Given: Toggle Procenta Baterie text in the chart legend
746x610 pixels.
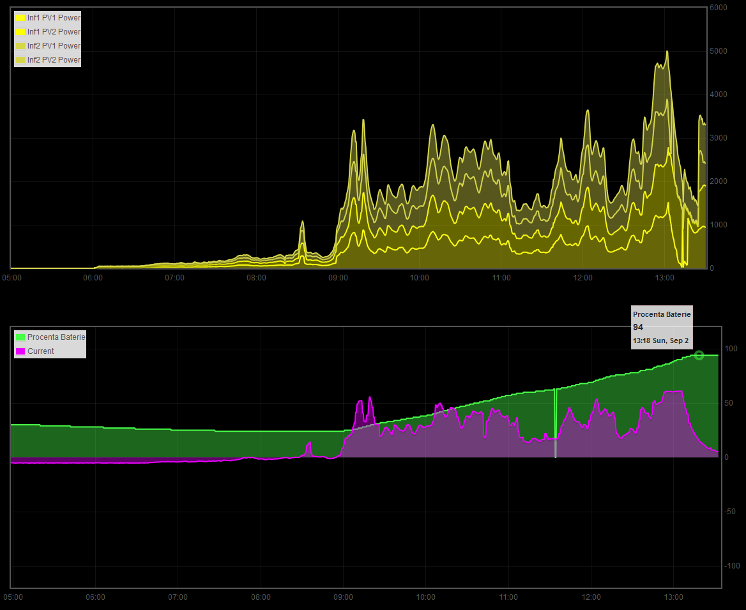Looking at the screenshot, I should click(x=56, y=337).
